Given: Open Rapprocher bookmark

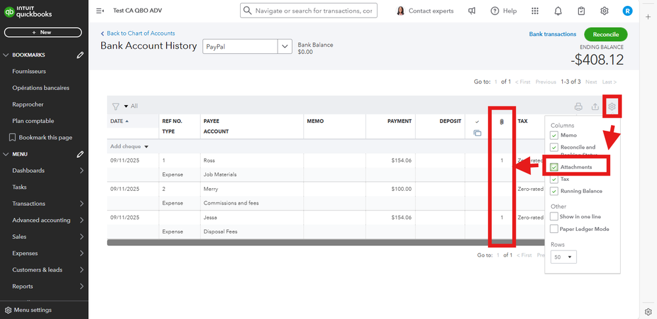Looking at the screenshot, I should [x=28, y=105].
